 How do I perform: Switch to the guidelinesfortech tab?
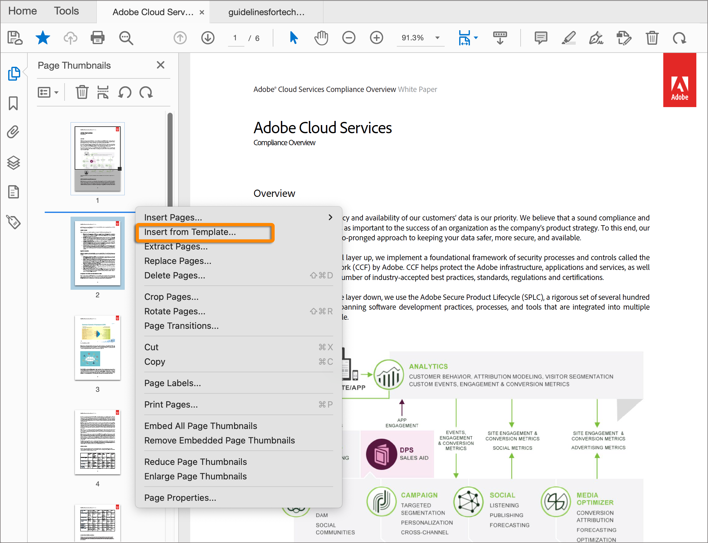266,12
